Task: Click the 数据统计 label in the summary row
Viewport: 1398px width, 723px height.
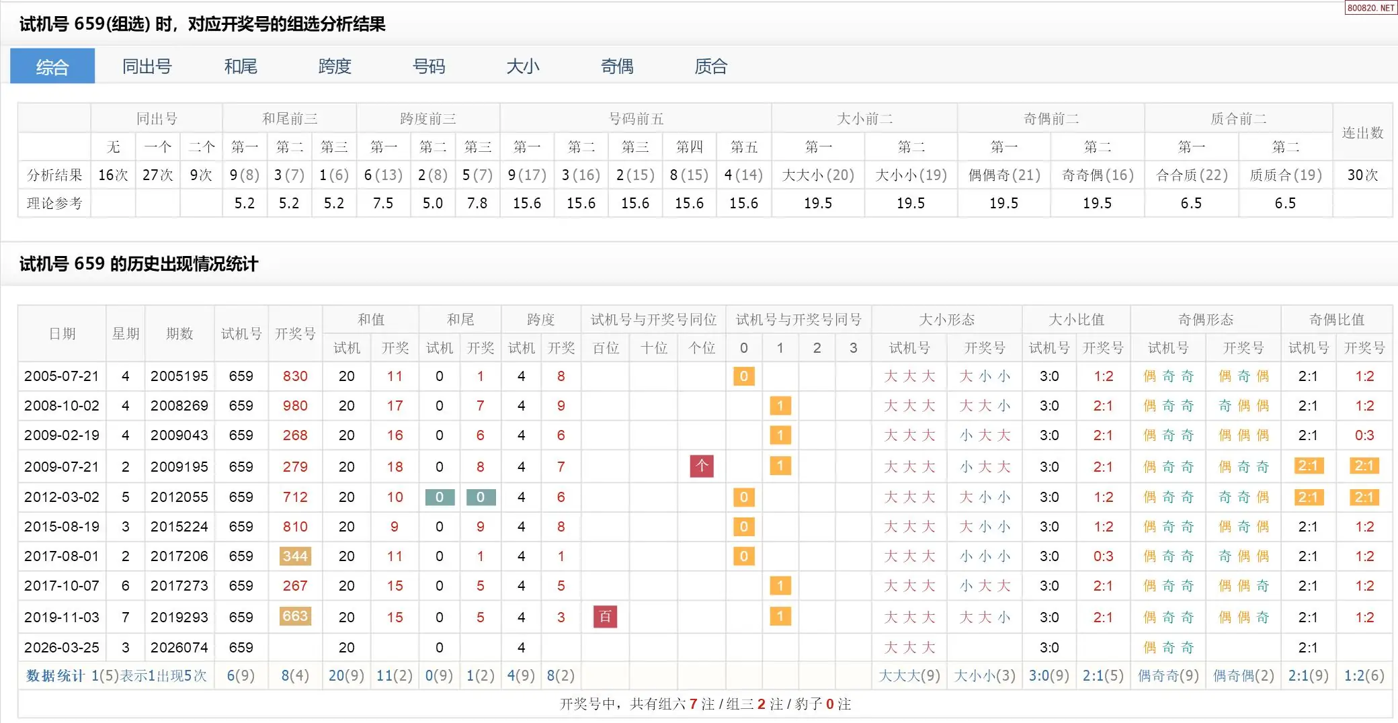Action: [55, 676]
